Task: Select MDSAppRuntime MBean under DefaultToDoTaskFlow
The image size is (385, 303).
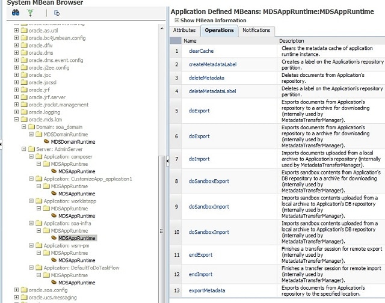Action: (x=76, y=283)
